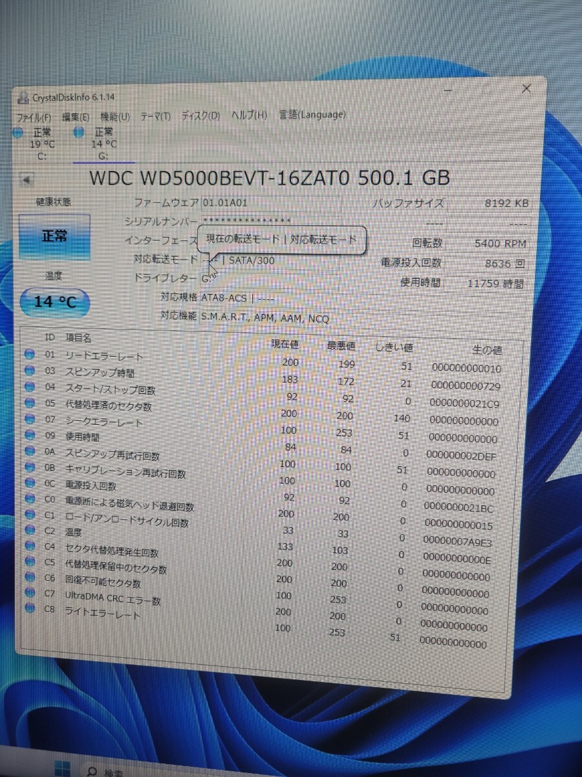Screen dimensions: 582x777
Task: Open the ヘルプ(H) menu
Action: point(249,115)
